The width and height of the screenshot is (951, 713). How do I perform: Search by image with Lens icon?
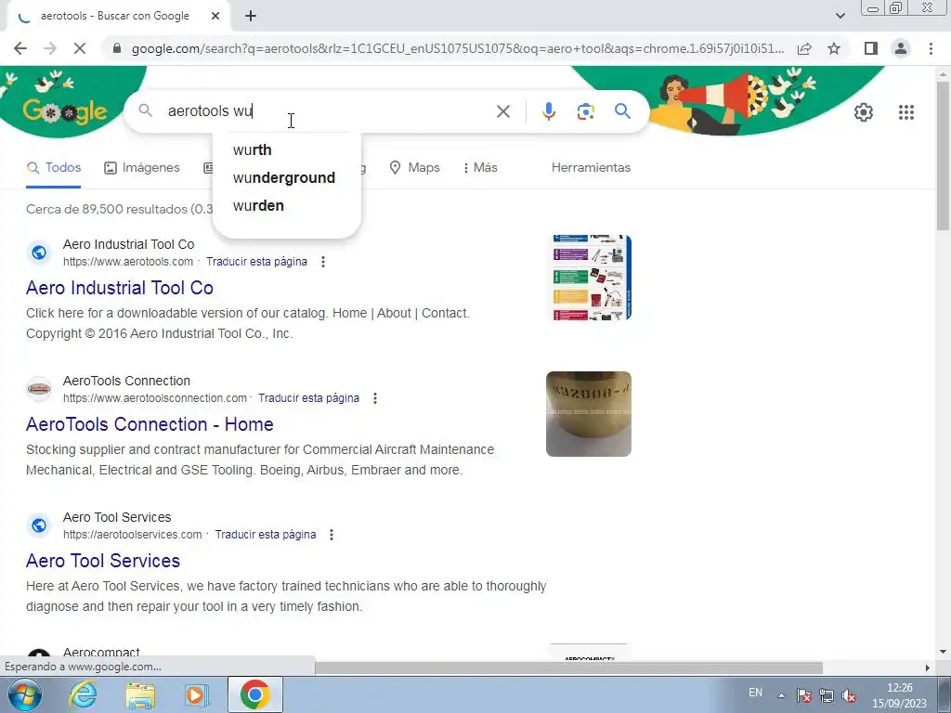pos(585,111)
